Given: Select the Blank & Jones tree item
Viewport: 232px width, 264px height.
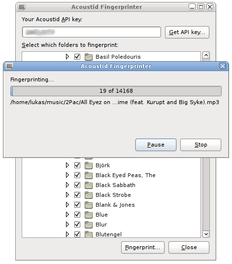Looking at the screenshot, I should coord(115,205).
